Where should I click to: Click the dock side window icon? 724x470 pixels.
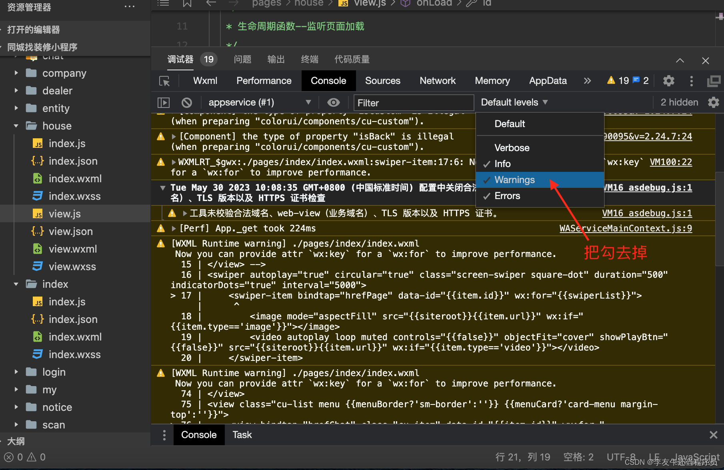[714, 81]
